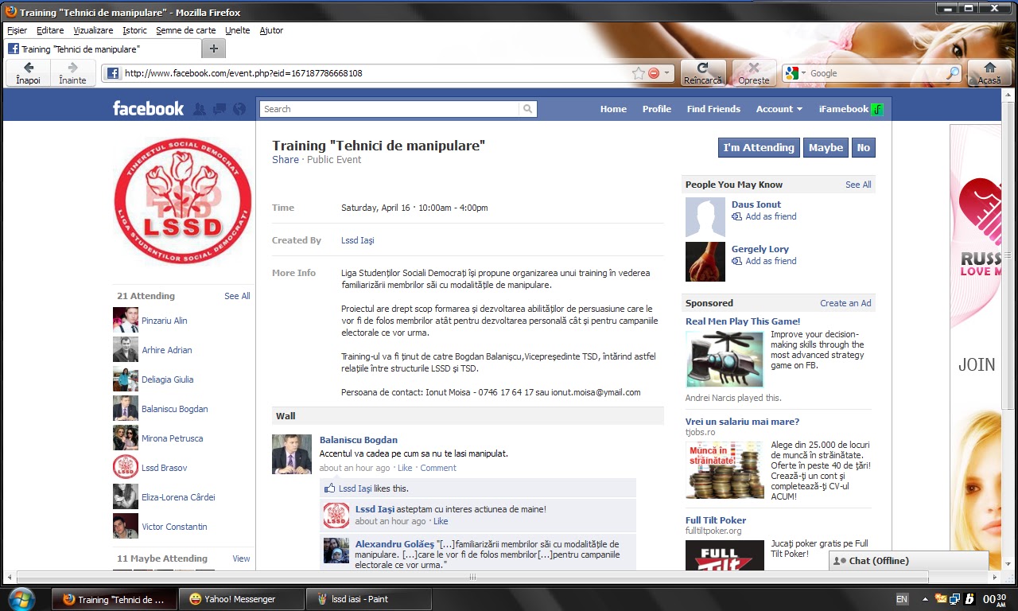Open the Semne de carte menu
Screen dimensions: 1018x611
click(x=186, y=30)
